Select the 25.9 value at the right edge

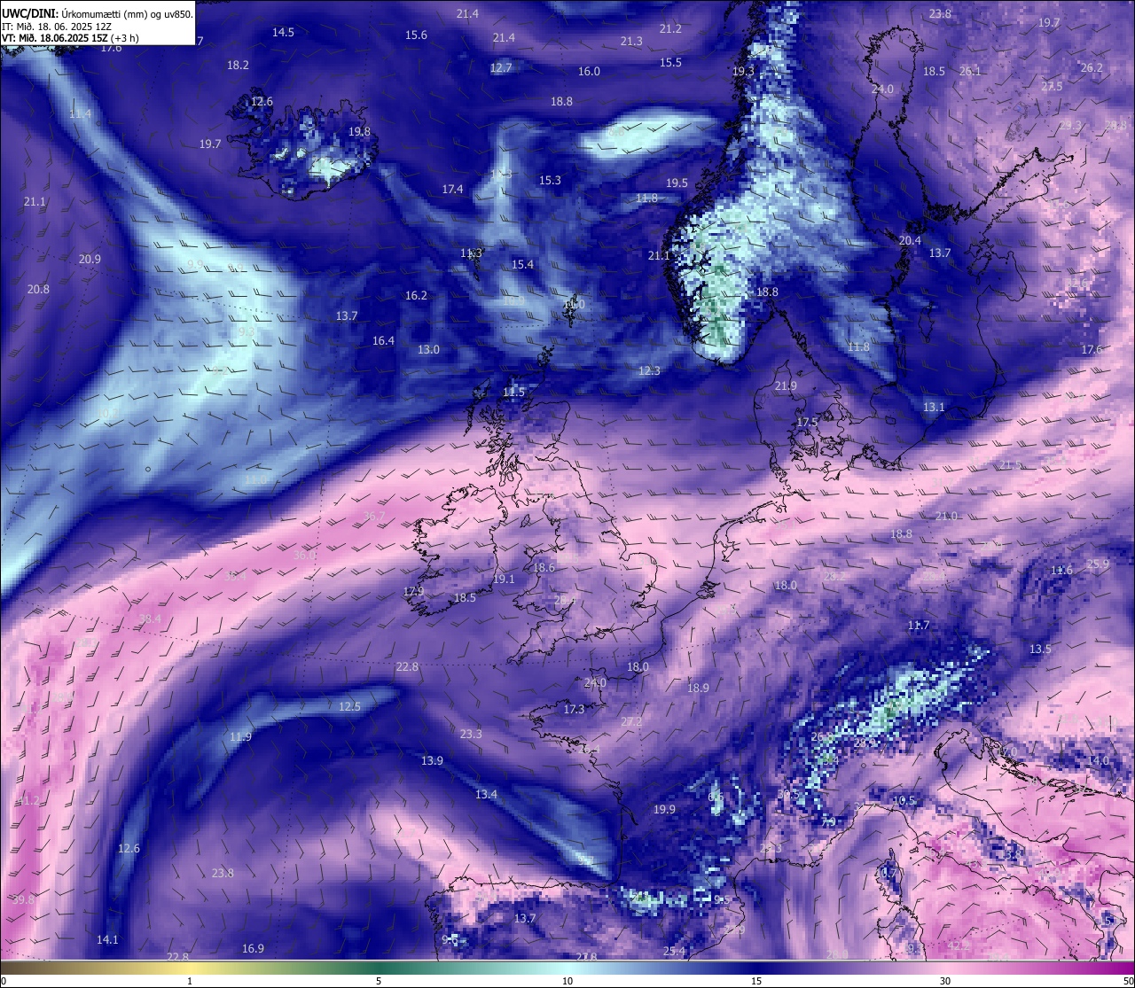tap(1098, 564)
